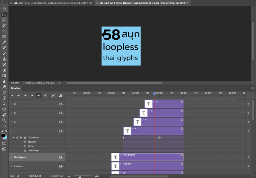Step to next frame
The height and width of the screenshot is (178, 256).
tap(32, 95)
